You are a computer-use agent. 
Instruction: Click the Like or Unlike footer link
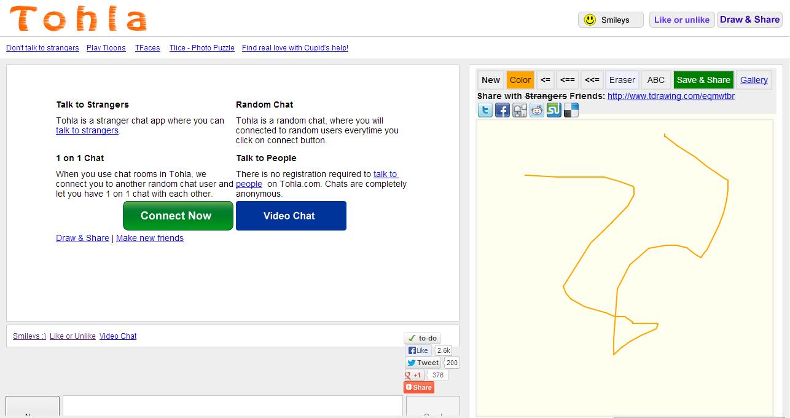coord(72,336)
